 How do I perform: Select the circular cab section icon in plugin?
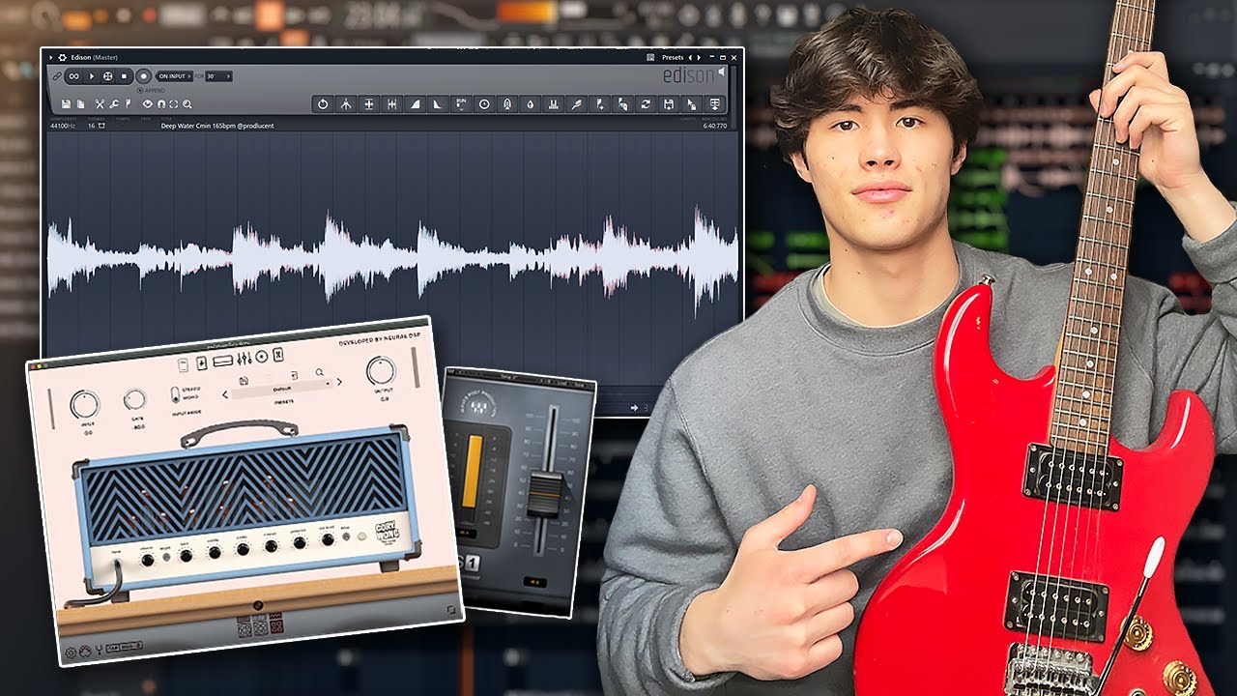261,357
